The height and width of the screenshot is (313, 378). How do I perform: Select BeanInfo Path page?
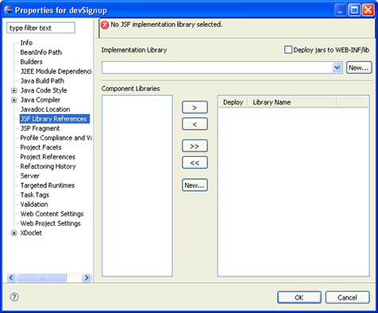(40, 52)
